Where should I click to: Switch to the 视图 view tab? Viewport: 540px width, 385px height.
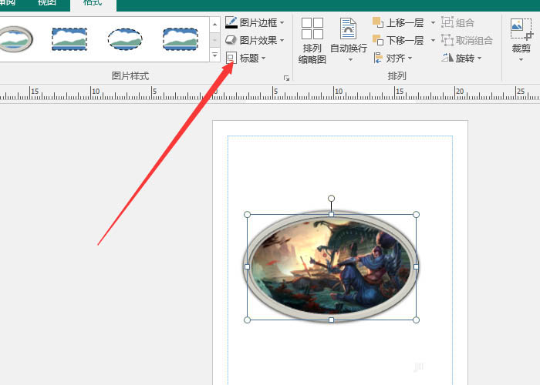point(47,3)
